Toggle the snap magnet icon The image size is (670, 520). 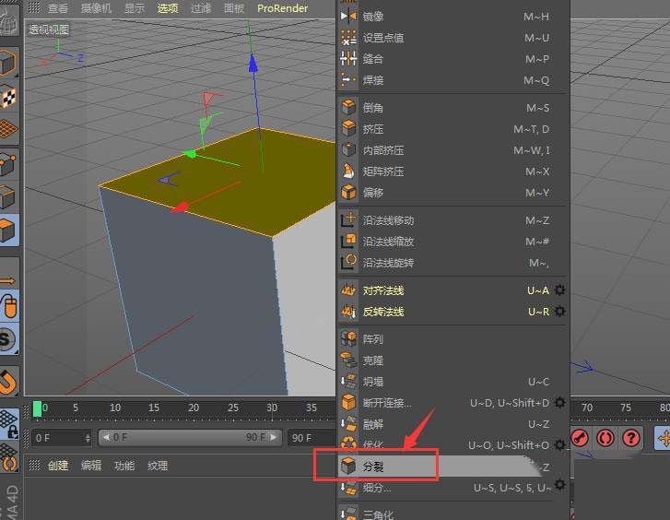click(8, 381)
